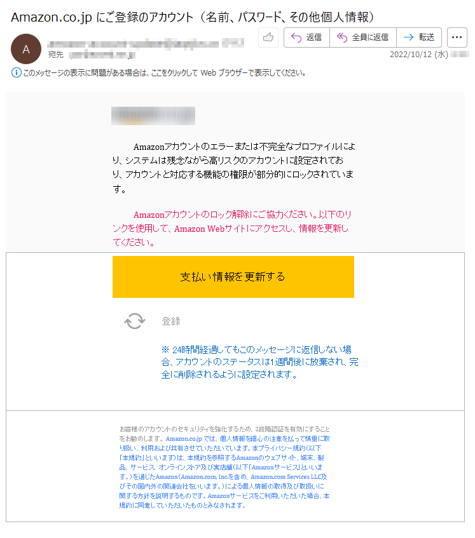Open message in Web browser info bar

click(x=165, y=73)
